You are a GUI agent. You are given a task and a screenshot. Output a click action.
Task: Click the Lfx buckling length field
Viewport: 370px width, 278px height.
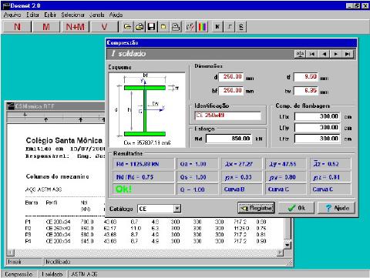(x=318, y=116)
